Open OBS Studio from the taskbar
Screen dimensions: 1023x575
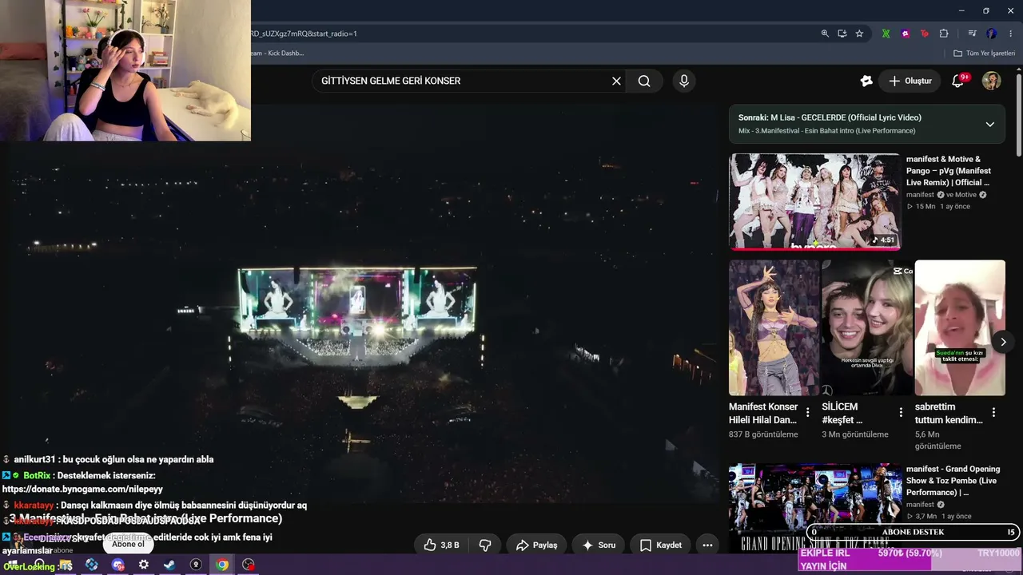[x=249, y=565]
